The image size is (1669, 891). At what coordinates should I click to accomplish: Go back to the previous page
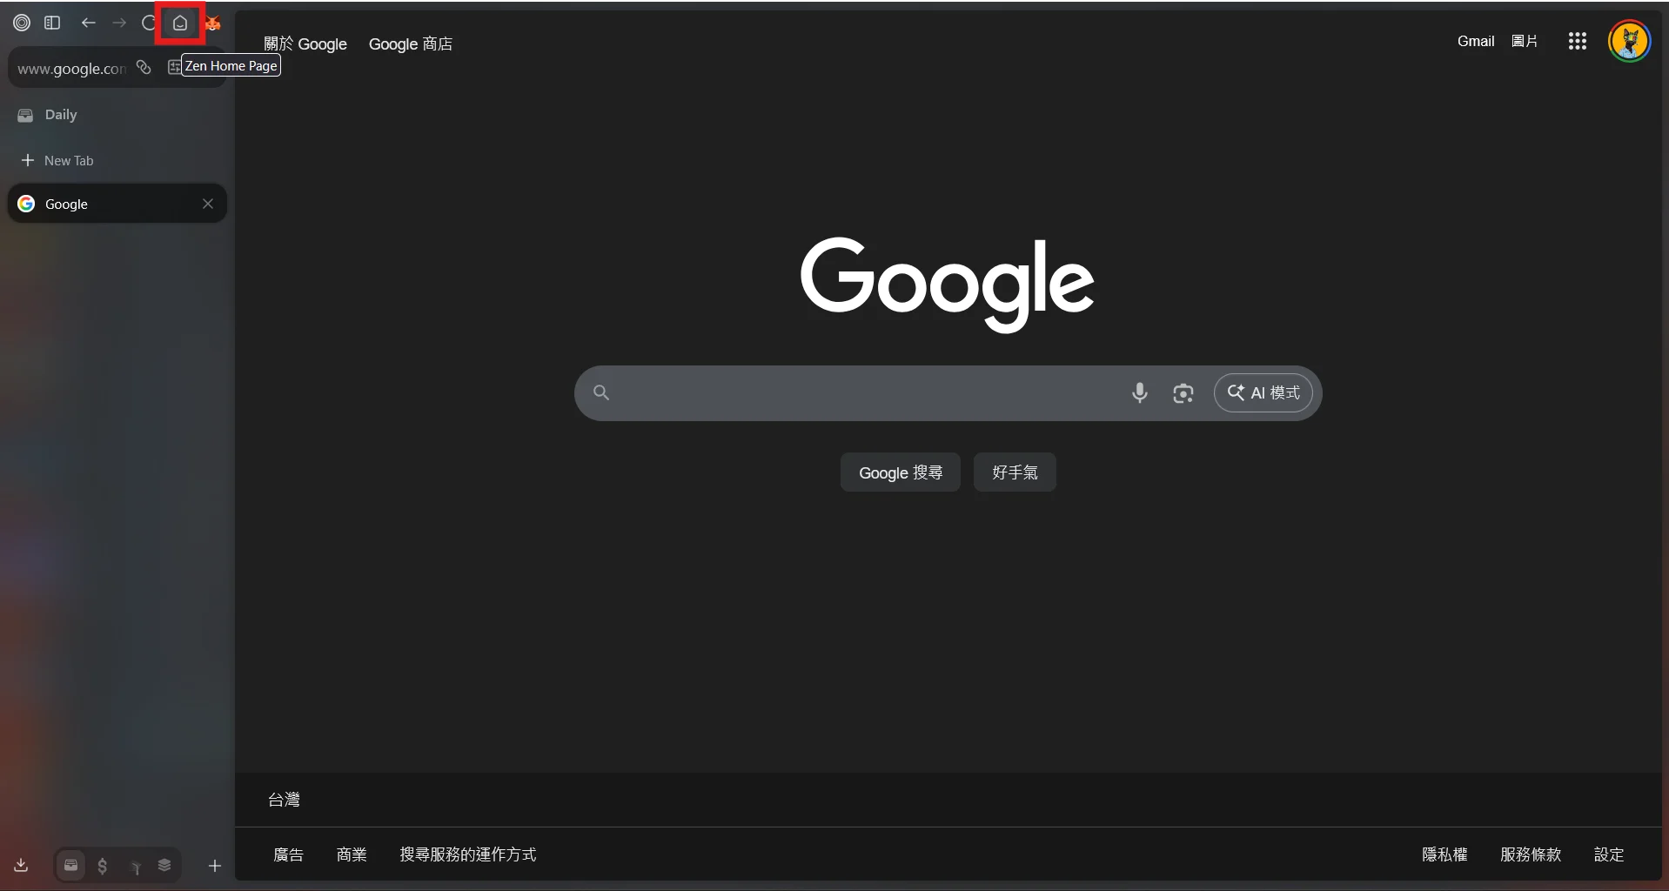click(88, 23)
